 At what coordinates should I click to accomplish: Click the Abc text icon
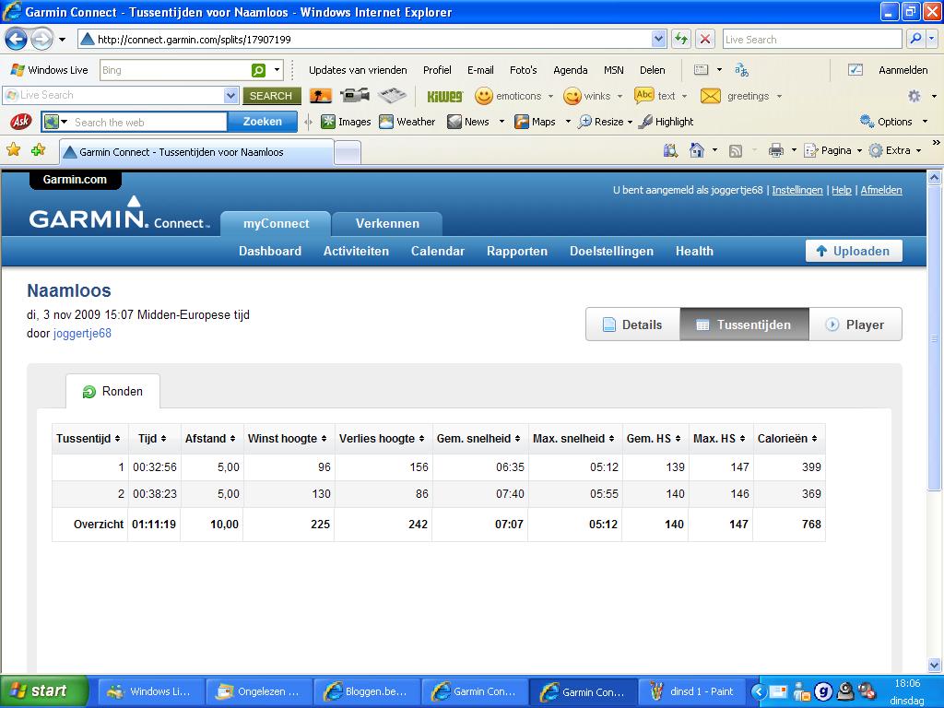[644, 95]
